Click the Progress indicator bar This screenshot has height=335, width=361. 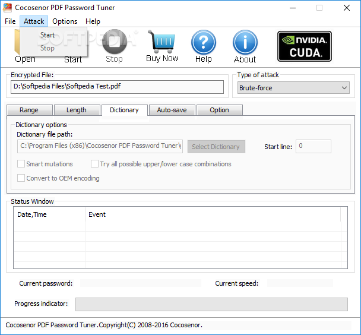click(211, 304)
